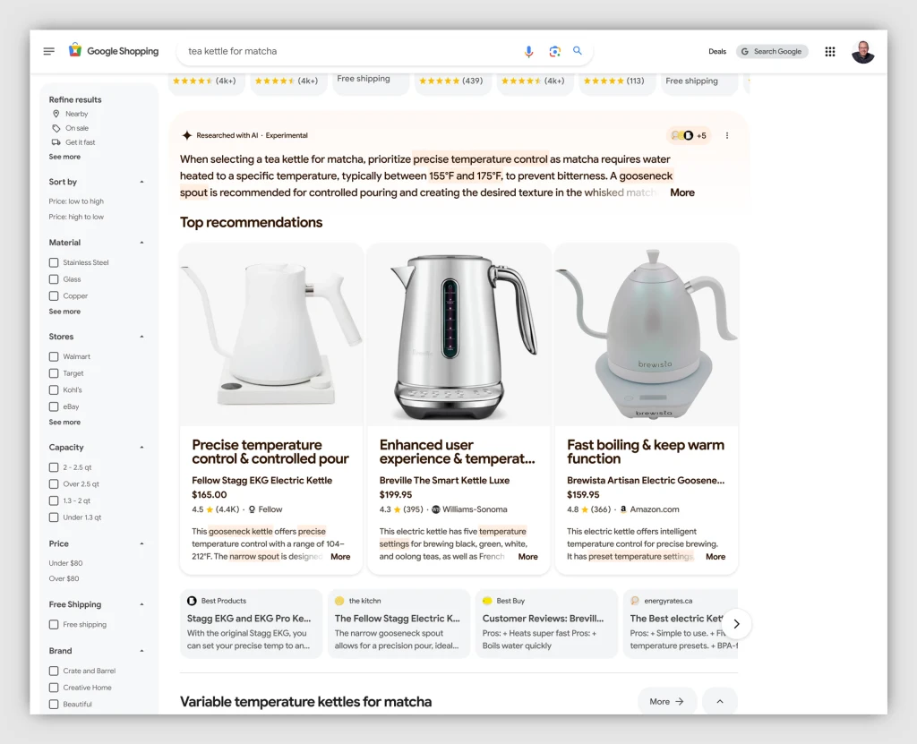View the white Fellow Stagg kettle image

pos(271,335)
